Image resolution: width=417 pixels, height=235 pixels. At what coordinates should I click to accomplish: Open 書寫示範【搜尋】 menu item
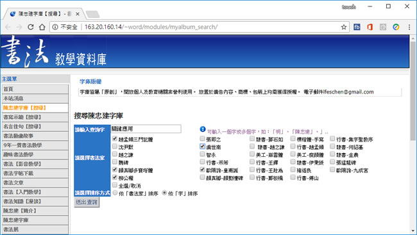35,117
